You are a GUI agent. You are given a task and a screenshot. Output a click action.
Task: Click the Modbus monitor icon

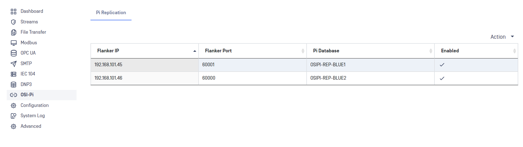tap(13, 43)
